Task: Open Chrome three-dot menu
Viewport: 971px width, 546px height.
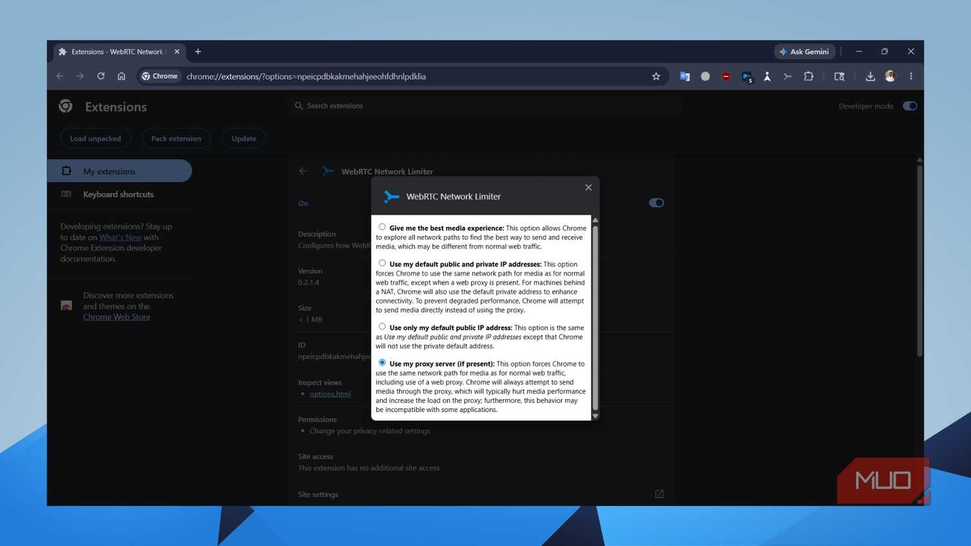Action: [911, 76]
